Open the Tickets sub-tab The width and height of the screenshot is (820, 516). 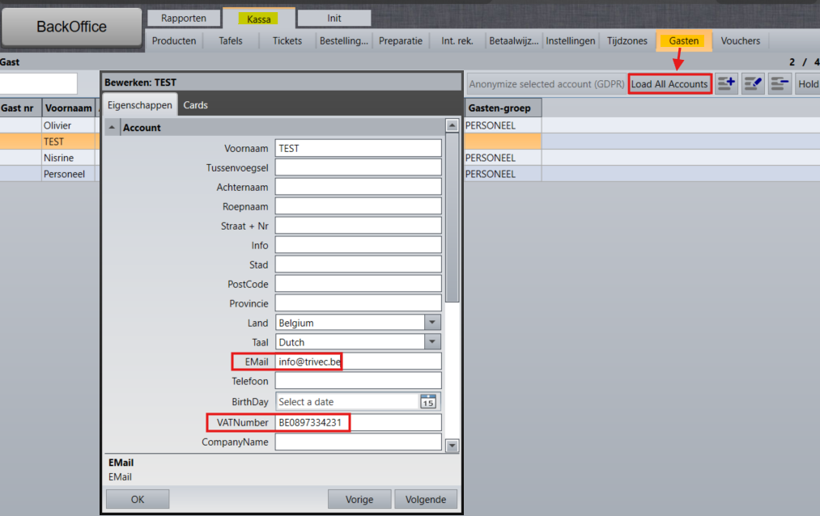tap(287, 40)
